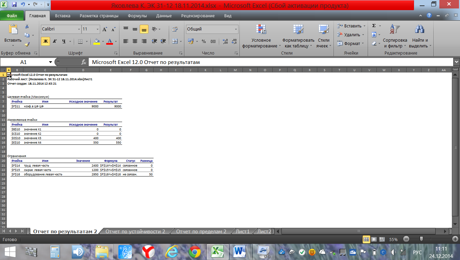The height and width of the screenshot is (260, 460).
Task: Apply yellow fill color bucket
Action: pos(97,41)
